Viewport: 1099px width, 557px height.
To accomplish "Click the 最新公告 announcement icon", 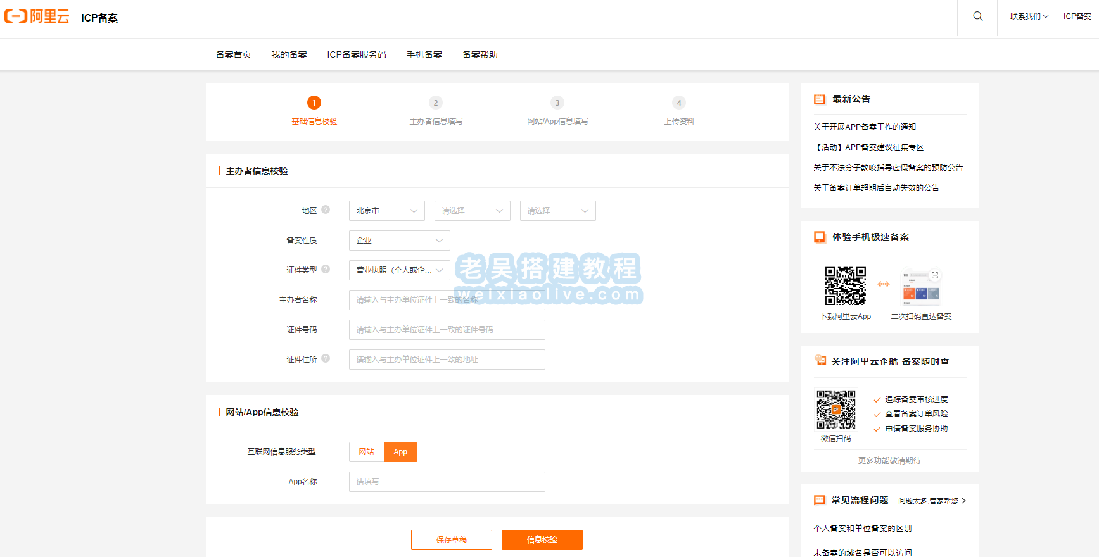I will [820, 99].
